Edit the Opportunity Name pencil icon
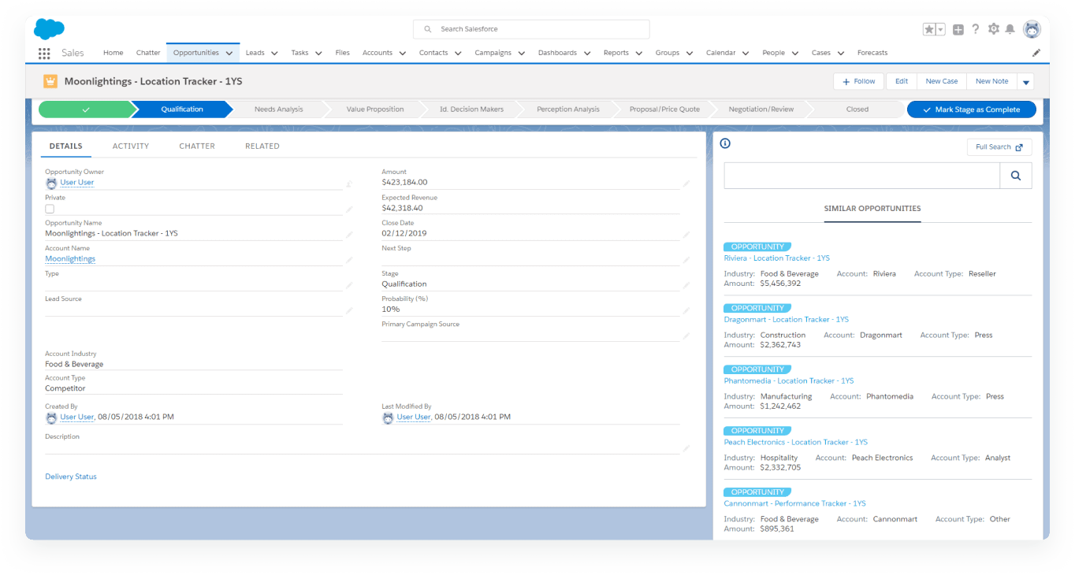Image resolution: width=1075 pixels, height=575 pixels. [x=349, y=234]
